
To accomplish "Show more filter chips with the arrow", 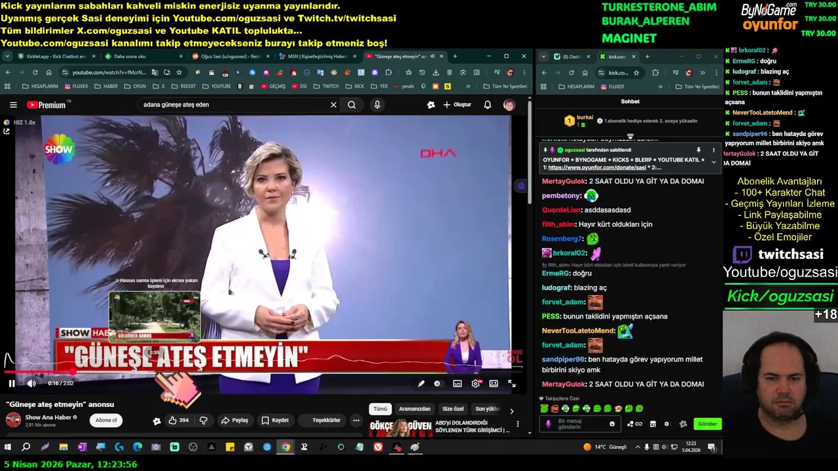I will click(x=511, y=411).
